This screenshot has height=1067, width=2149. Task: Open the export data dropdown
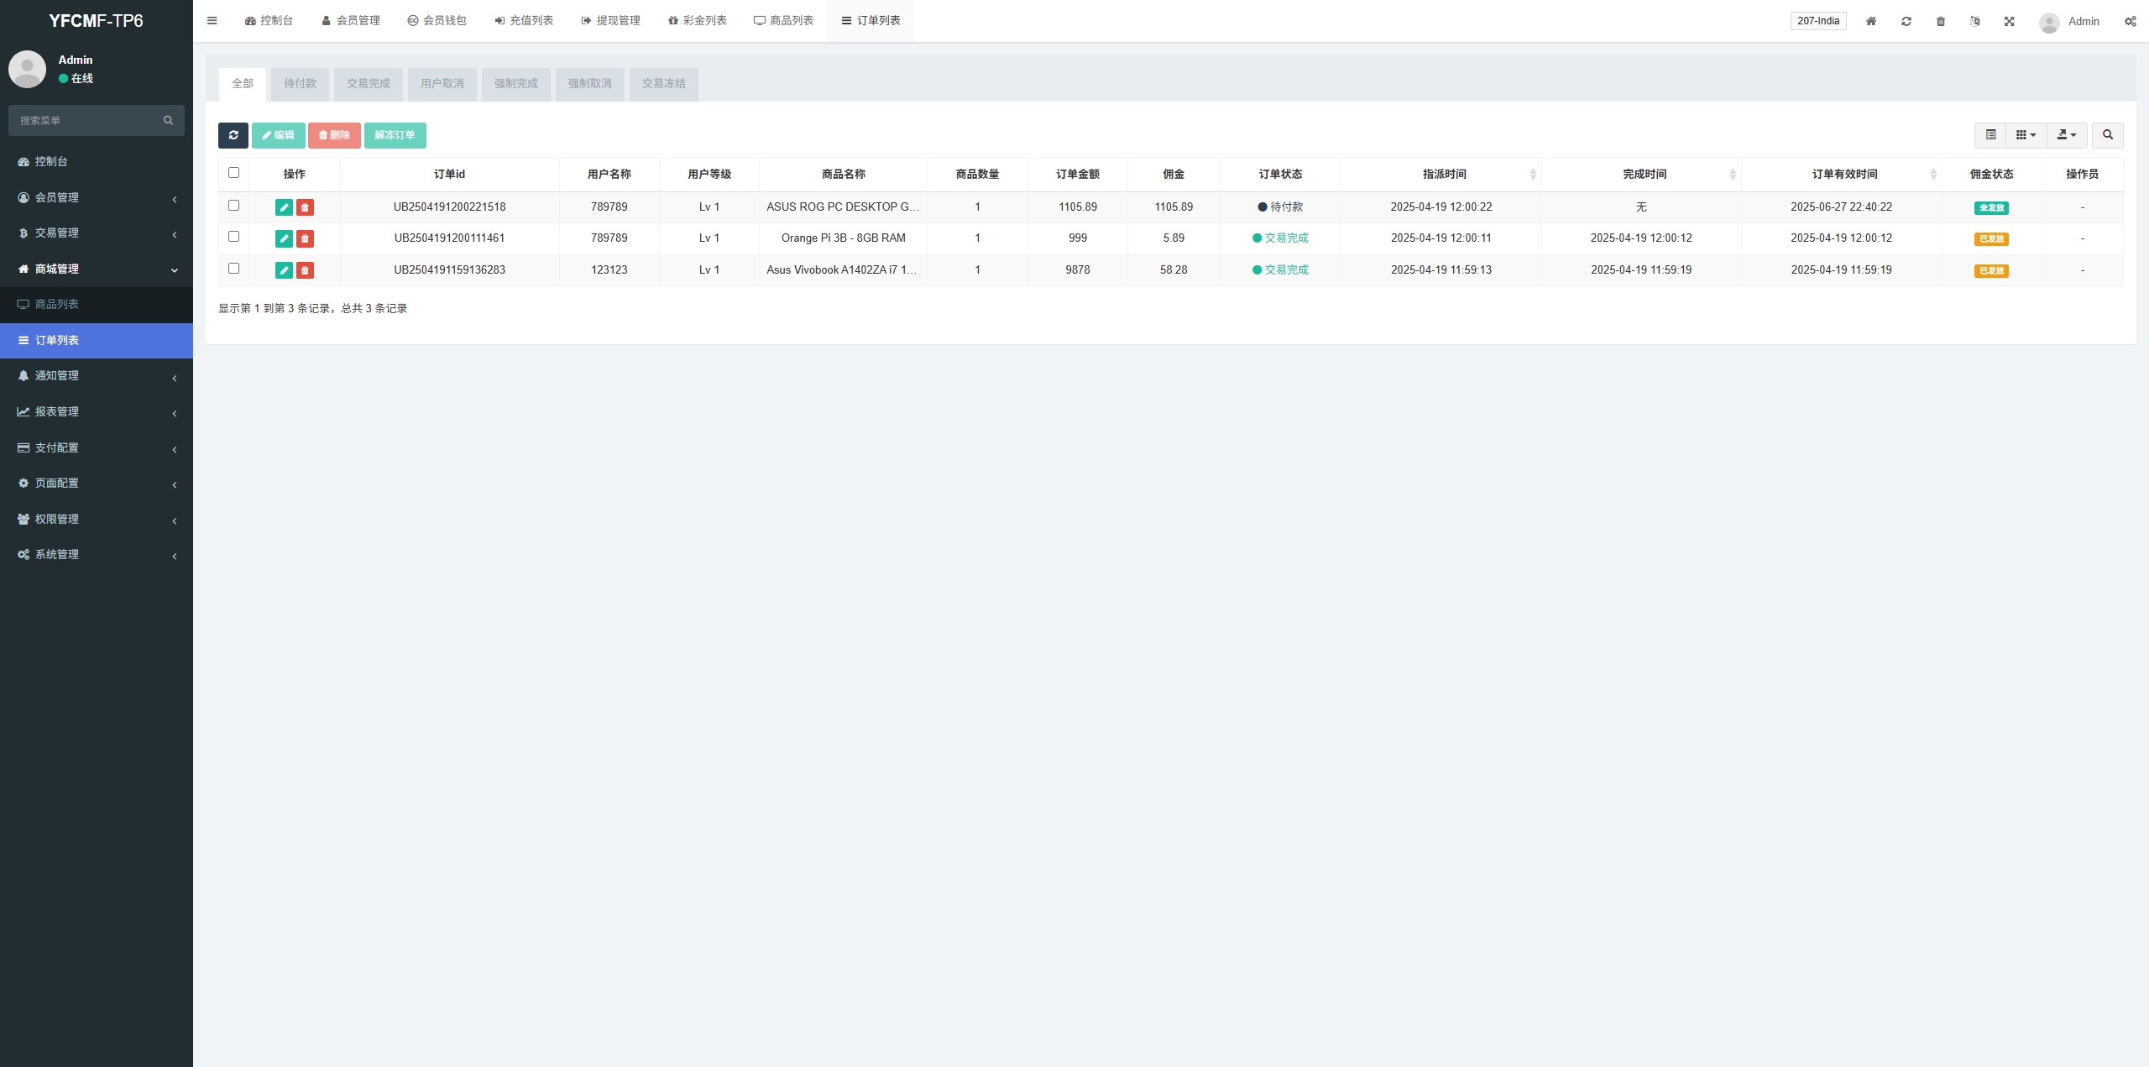(x=2067, y=135)
